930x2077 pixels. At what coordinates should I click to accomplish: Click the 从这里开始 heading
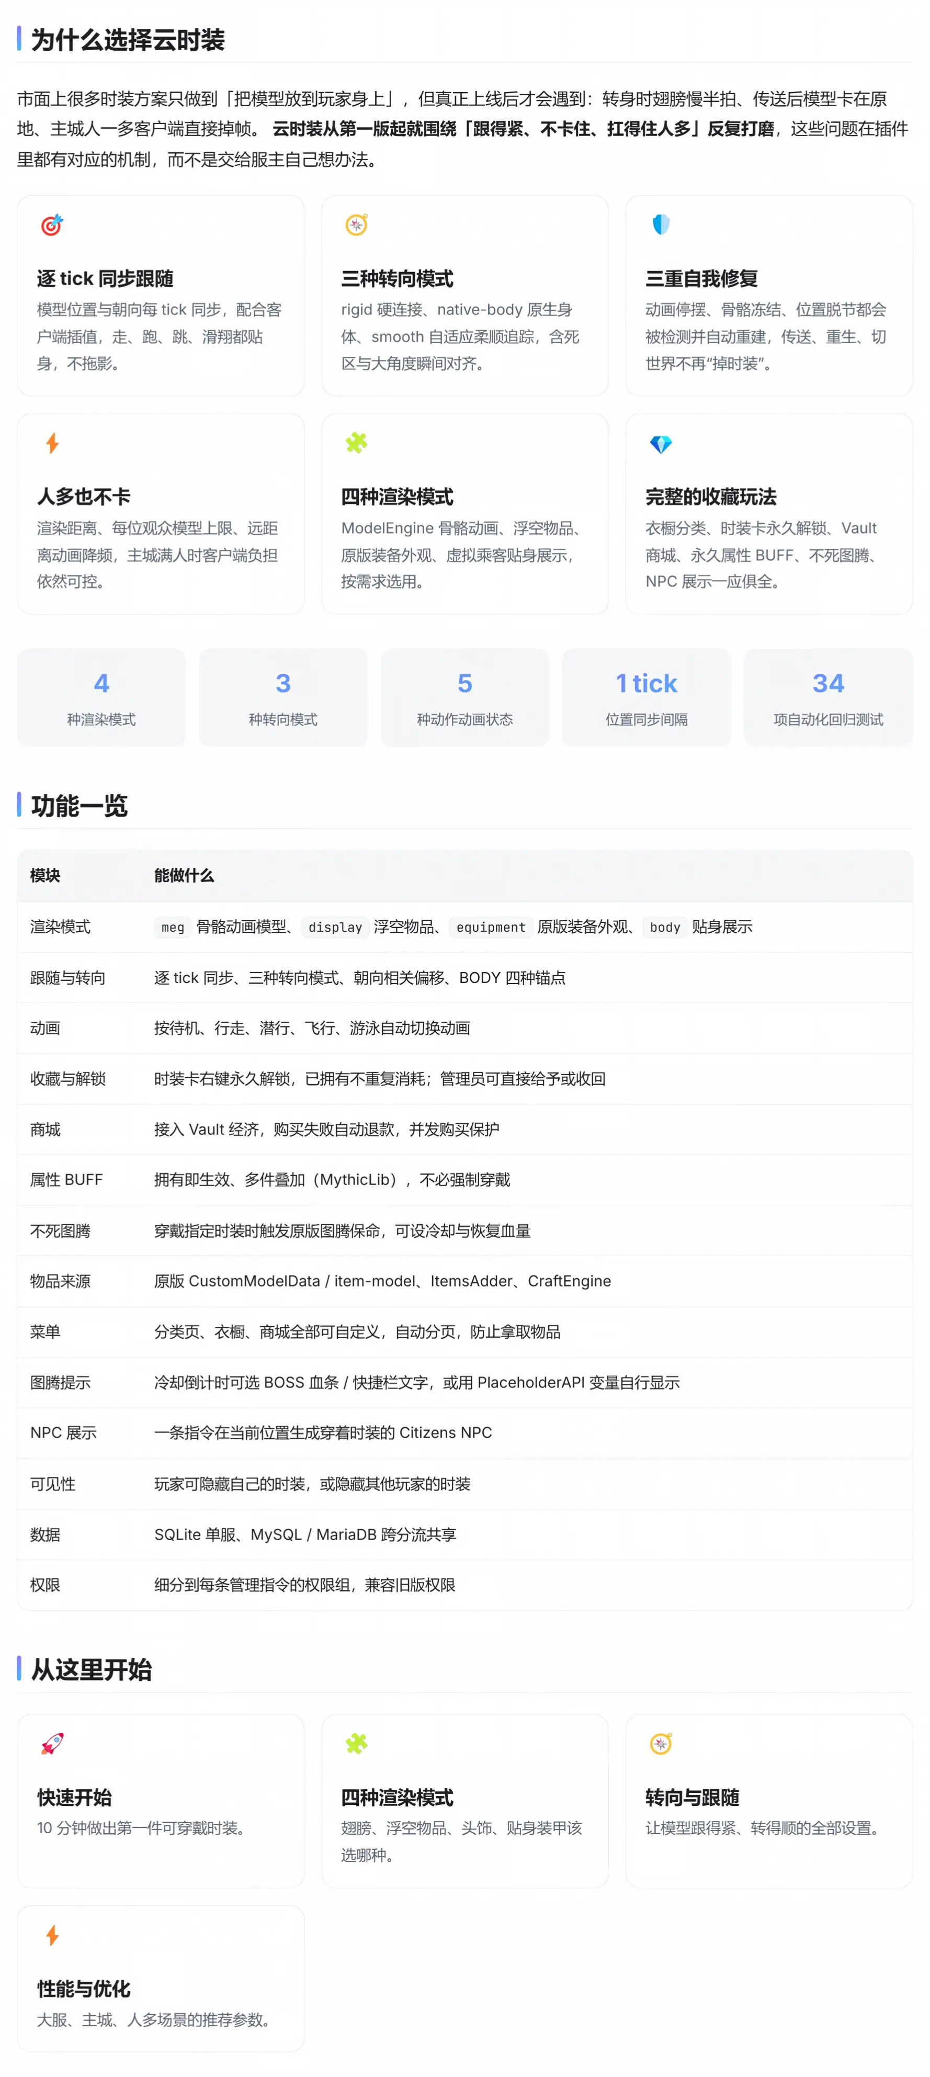[92, 1669]
